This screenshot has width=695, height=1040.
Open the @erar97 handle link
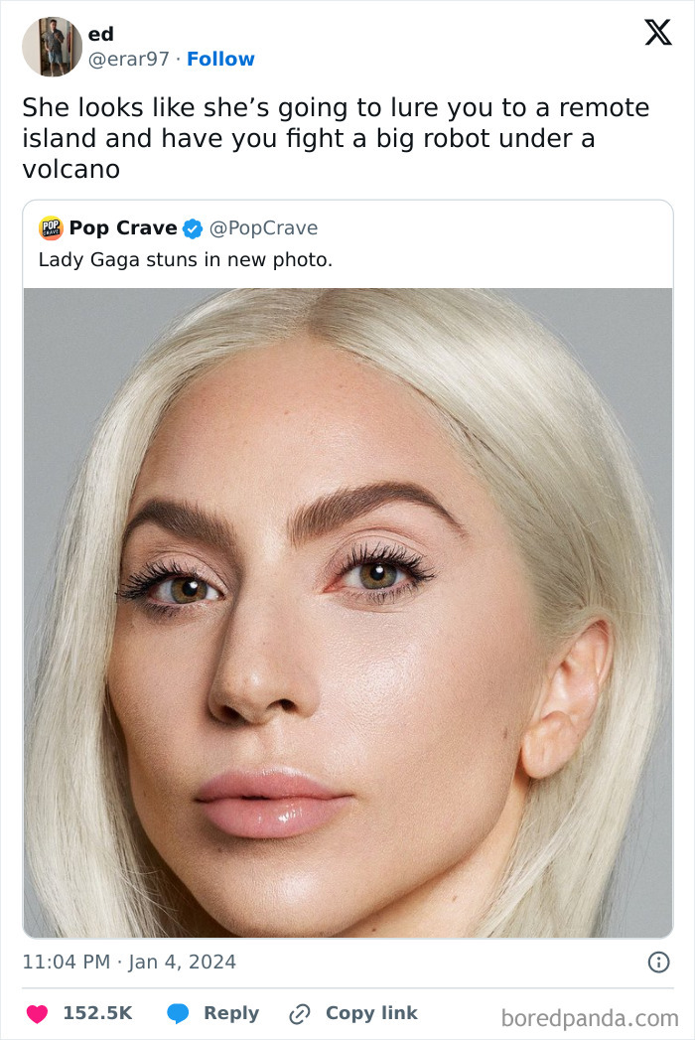tap(129, 60)
